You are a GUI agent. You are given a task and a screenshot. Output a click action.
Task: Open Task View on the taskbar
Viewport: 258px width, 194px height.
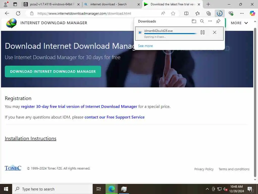99,189
